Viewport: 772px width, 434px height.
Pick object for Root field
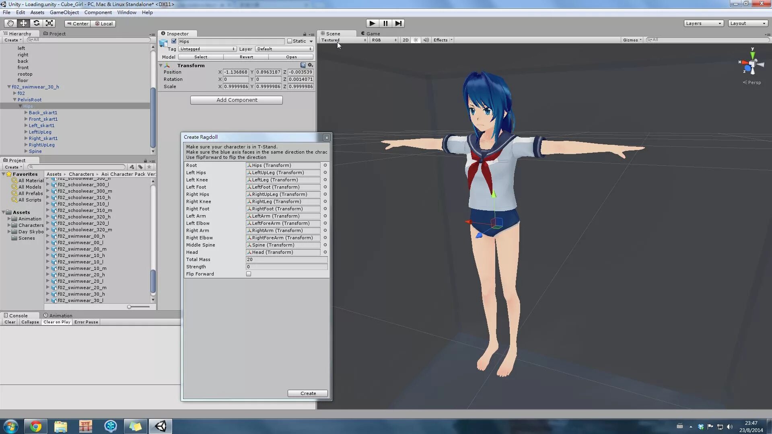pos(325,165)
